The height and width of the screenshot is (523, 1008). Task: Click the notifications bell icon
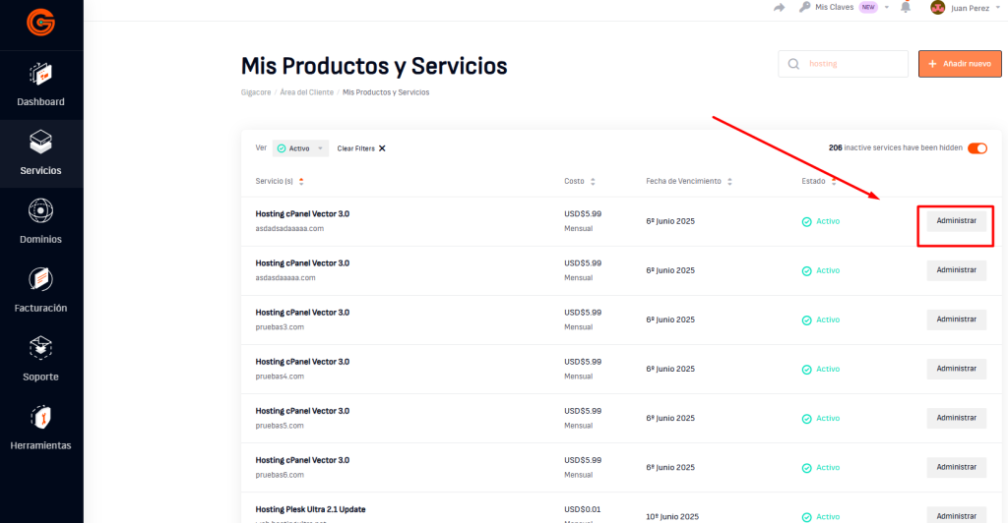[907, 7]
